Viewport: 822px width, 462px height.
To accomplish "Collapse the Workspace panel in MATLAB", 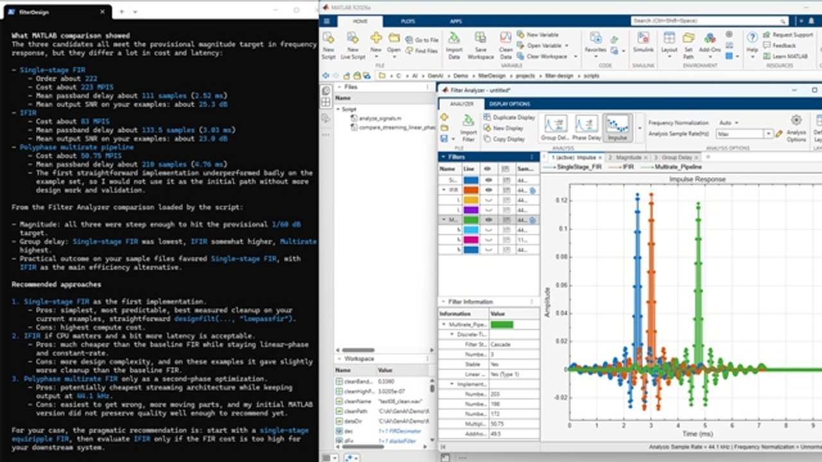I will click(x=338, y=359).
